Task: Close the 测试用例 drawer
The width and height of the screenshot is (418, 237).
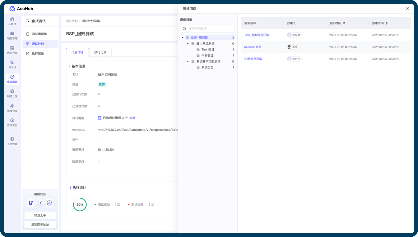Action: 407,9
